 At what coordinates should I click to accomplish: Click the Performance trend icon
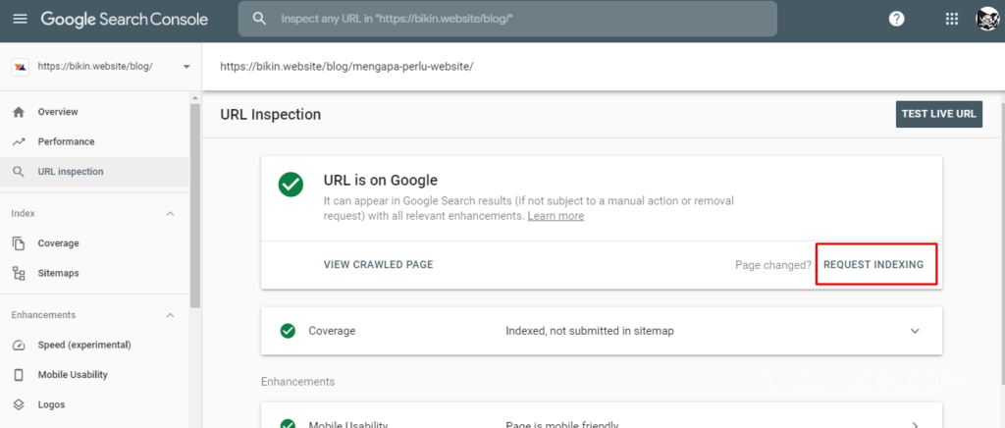19,141
